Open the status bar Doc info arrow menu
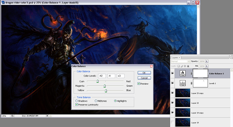Screen dimensions: 233x127 coord(47,116)
